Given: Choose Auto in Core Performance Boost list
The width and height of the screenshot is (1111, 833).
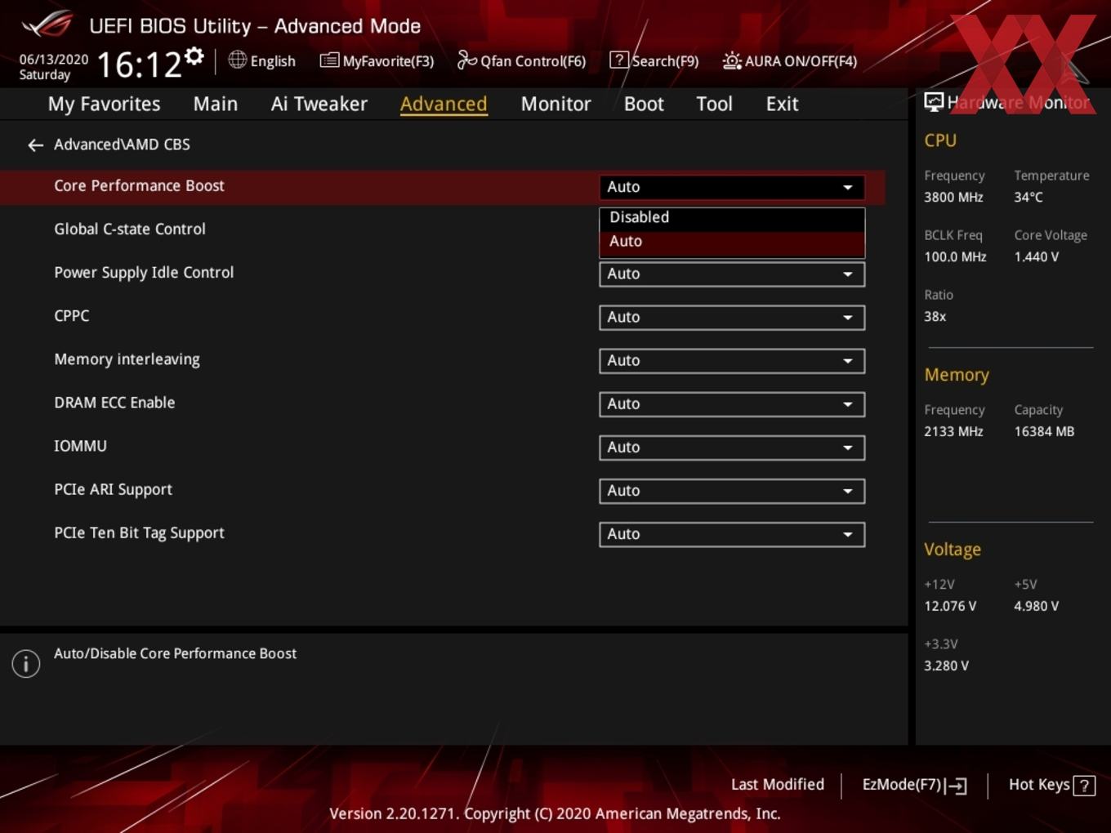Looking at the screenshot, I should 732,242.
